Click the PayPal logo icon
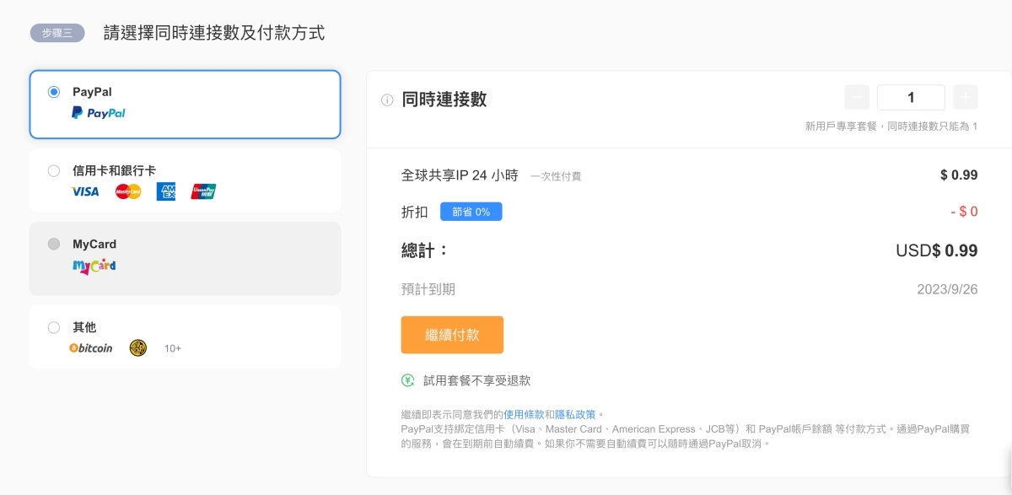This screenshot has width=1012, height=495. point(98,113)
